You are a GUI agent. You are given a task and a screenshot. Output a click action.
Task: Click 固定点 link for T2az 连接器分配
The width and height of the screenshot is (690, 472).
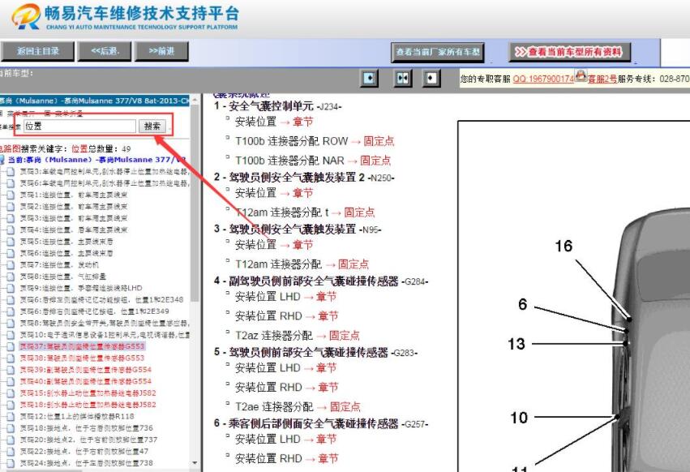point(345,336)
